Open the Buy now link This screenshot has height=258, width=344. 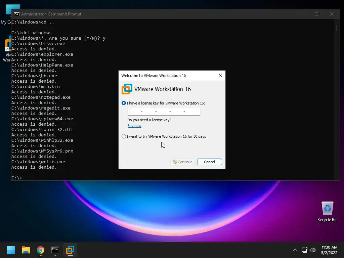pos(134,126)
